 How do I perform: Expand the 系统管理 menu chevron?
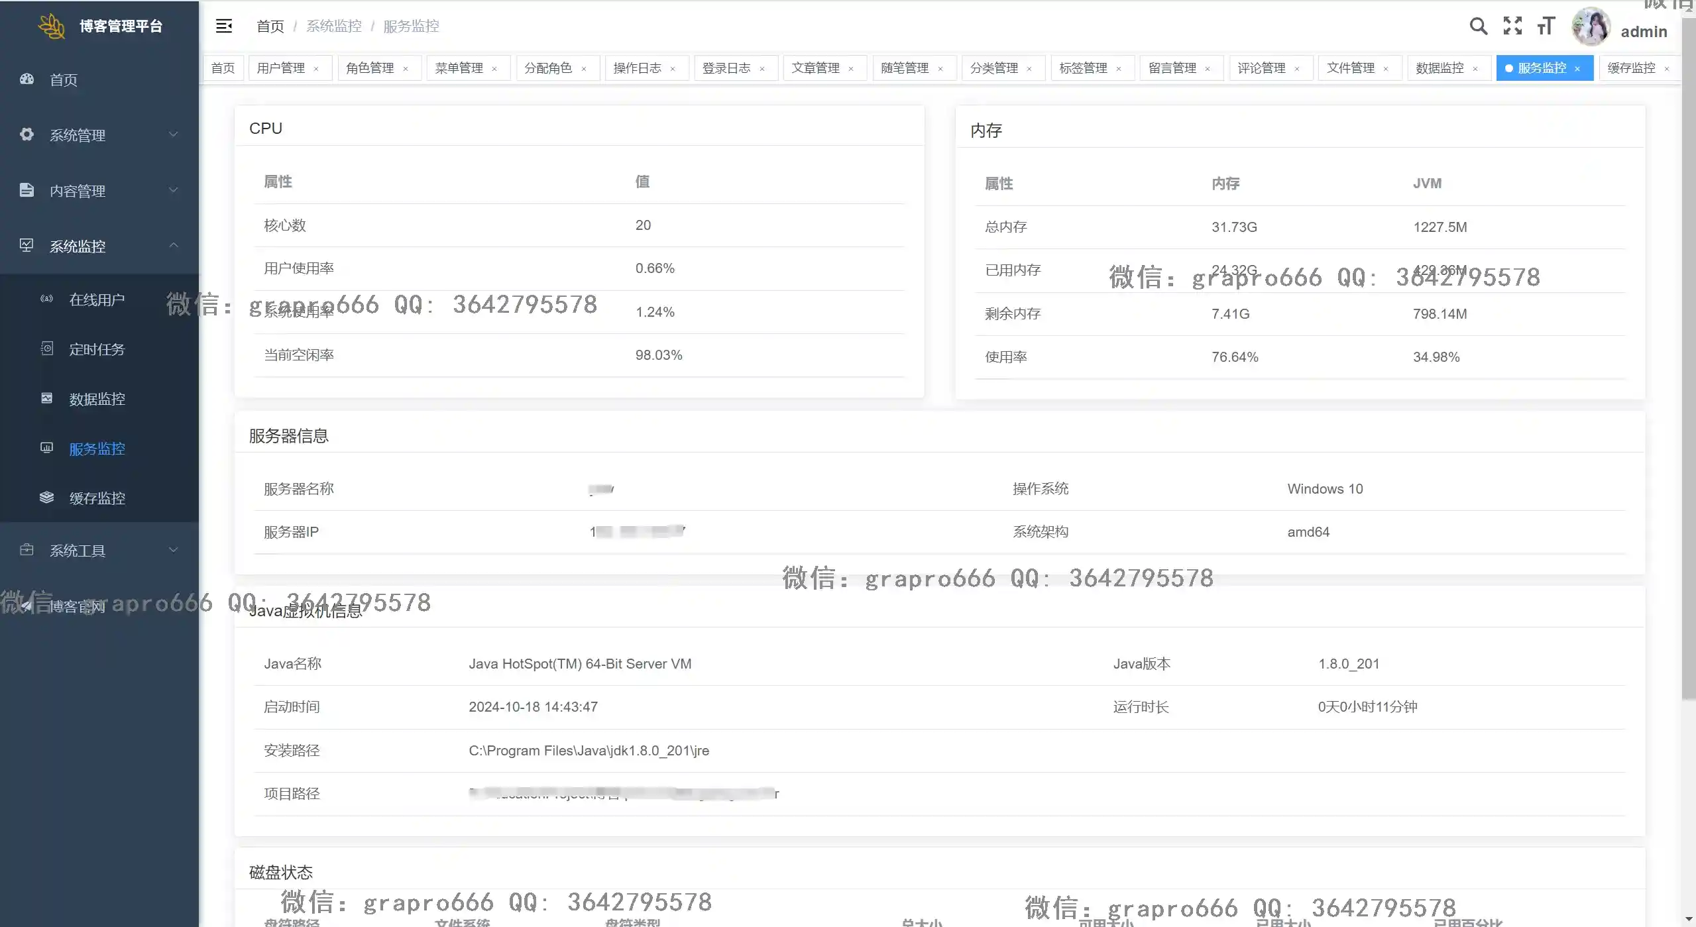click(174, 135)
